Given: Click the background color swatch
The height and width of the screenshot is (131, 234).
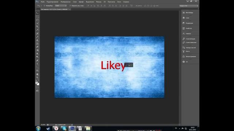Looking at the screenshot, I should click(x=38, y=84).
